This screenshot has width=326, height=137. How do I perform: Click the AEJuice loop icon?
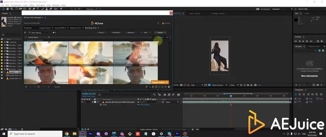pyautogui.click(x=159, y=87)
